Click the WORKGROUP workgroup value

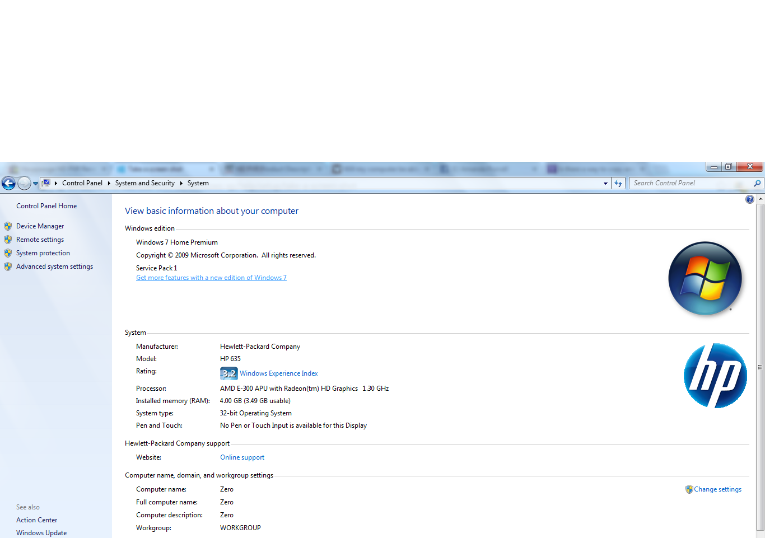240,528
